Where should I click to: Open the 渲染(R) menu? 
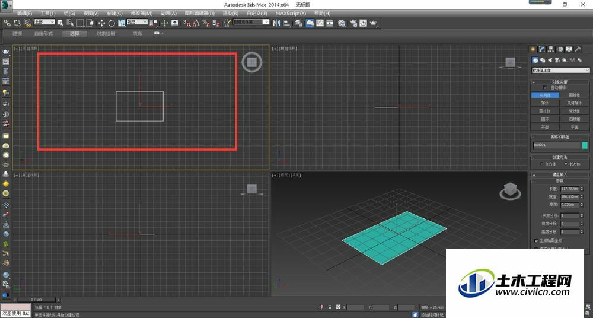click(x=231, y=13)
